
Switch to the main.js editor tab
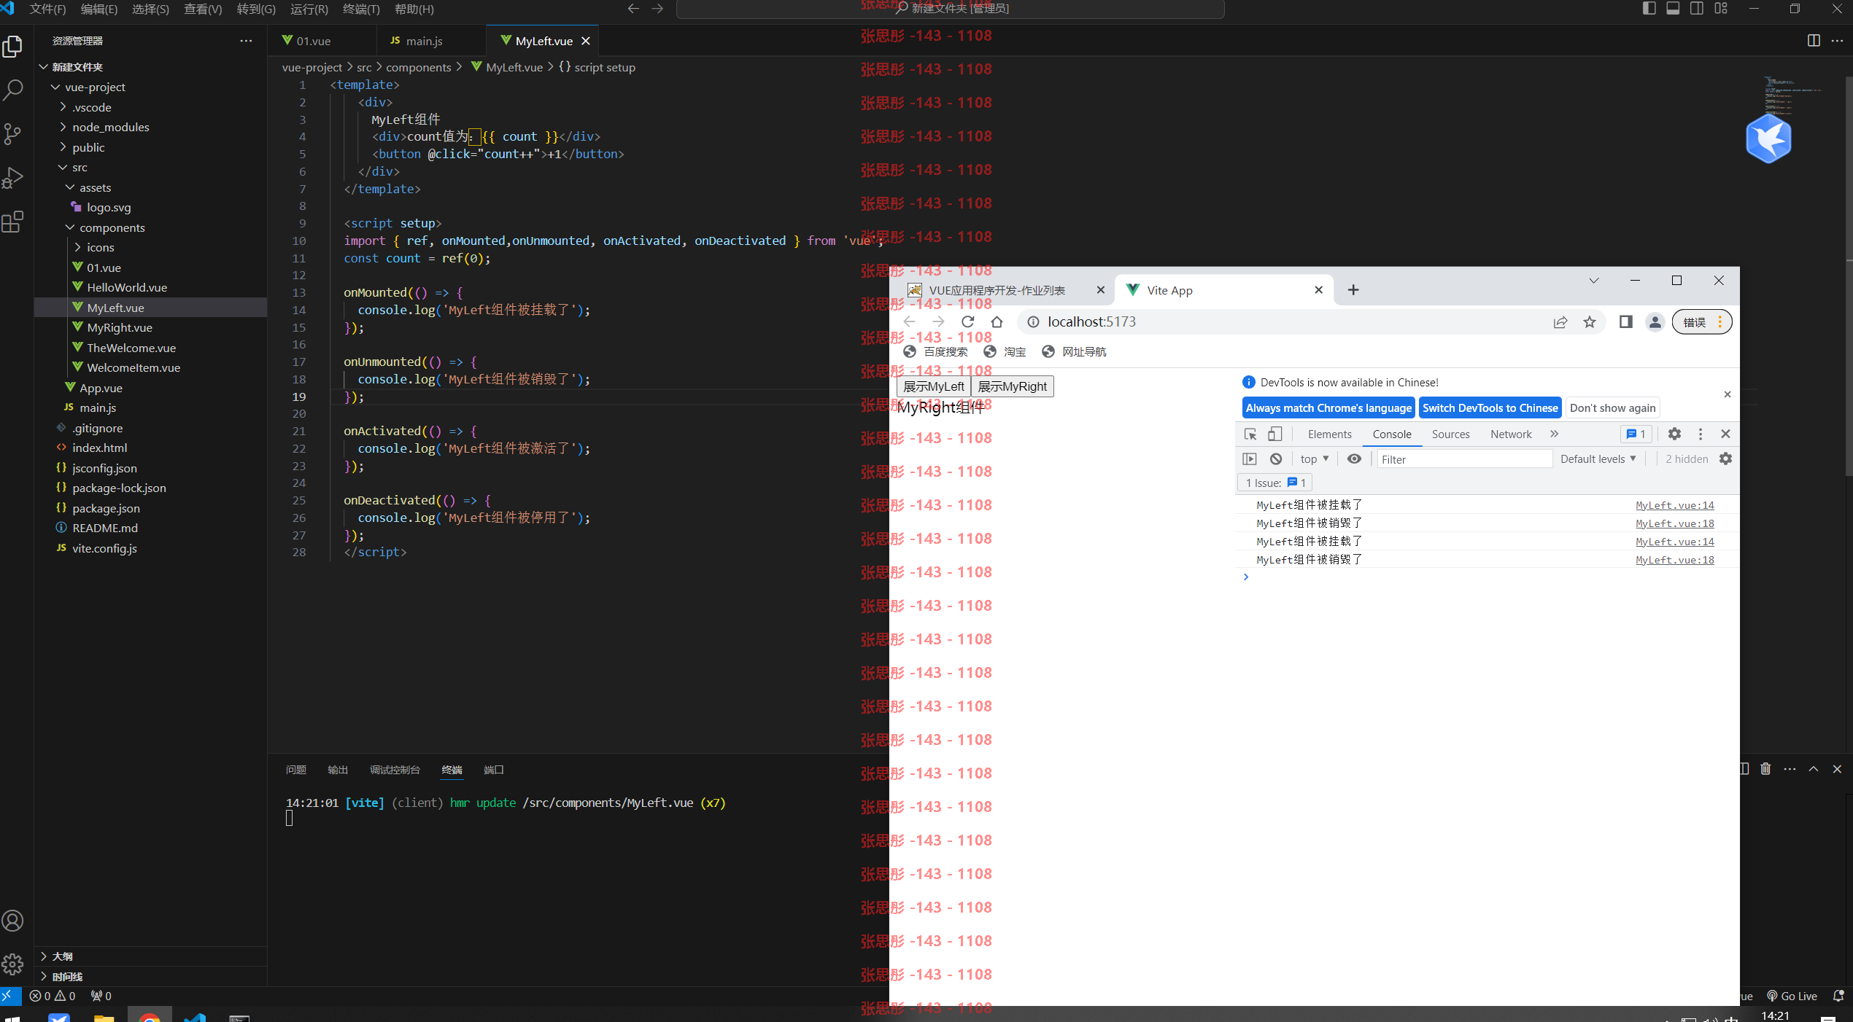click(x=430, y=41)
